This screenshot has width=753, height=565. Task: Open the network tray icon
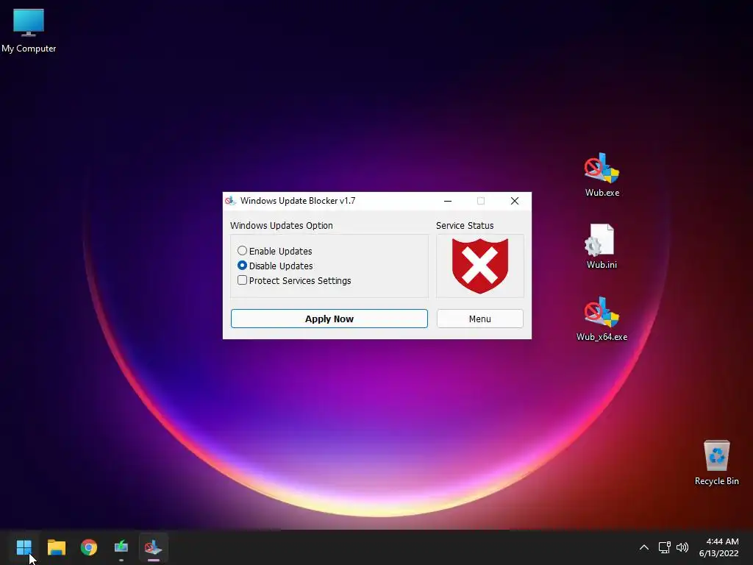tap(664, 547)
